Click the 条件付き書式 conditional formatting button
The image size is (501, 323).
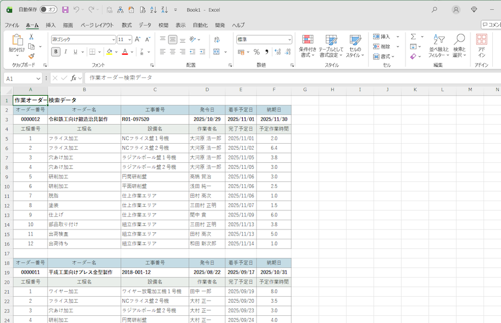(x=308, y=46)
